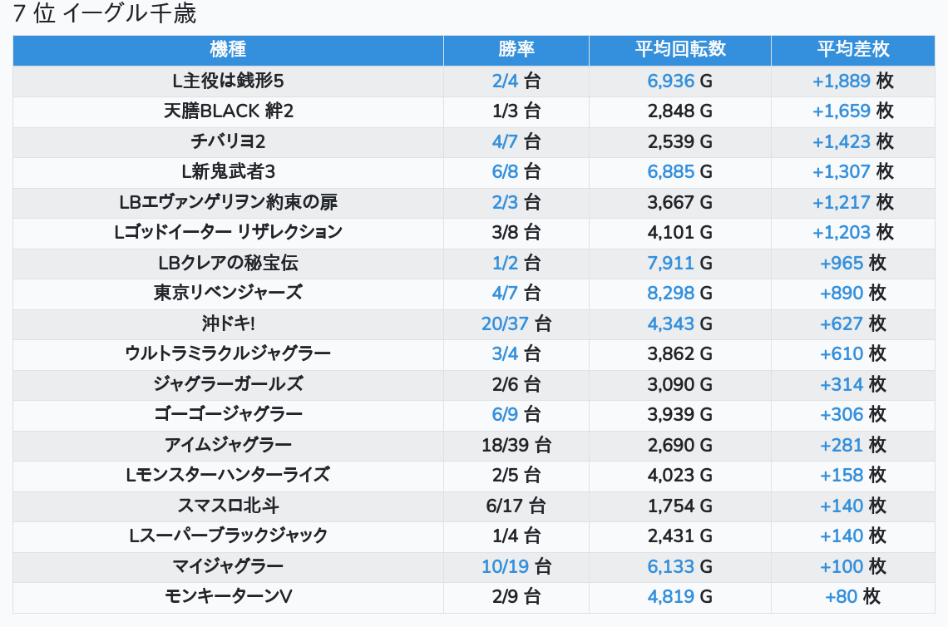This screenshot has width=948, height=627.
Task: Select the モンキーターンV row name
Action: [x=228, y=596]
